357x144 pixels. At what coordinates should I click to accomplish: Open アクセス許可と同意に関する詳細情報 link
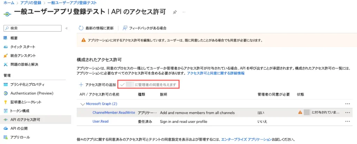pos(215,74)
